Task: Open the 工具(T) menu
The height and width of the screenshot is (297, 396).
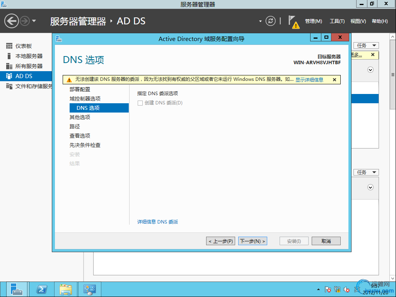Action: click(337, 21)
